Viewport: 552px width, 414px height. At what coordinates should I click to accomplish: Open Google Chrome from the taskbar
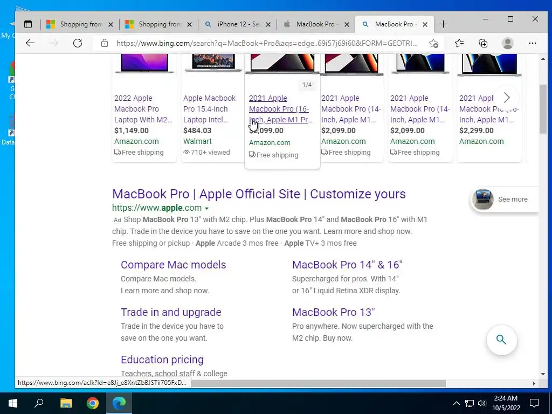(93, 403)
